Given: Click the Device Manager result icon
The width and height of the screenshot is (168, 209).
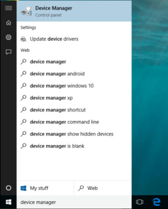Looking at the screenshot, I should coord(26,11).
